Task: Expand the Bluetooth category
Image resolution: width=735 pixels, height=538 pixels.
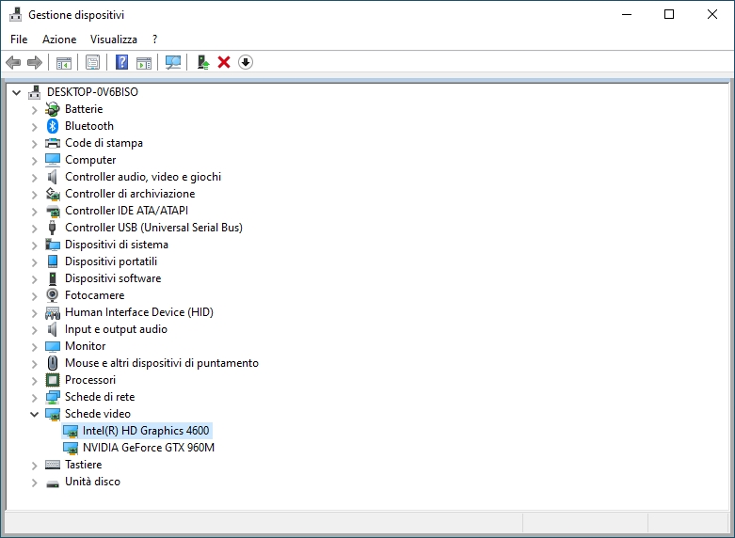Action: coord(34,127)
